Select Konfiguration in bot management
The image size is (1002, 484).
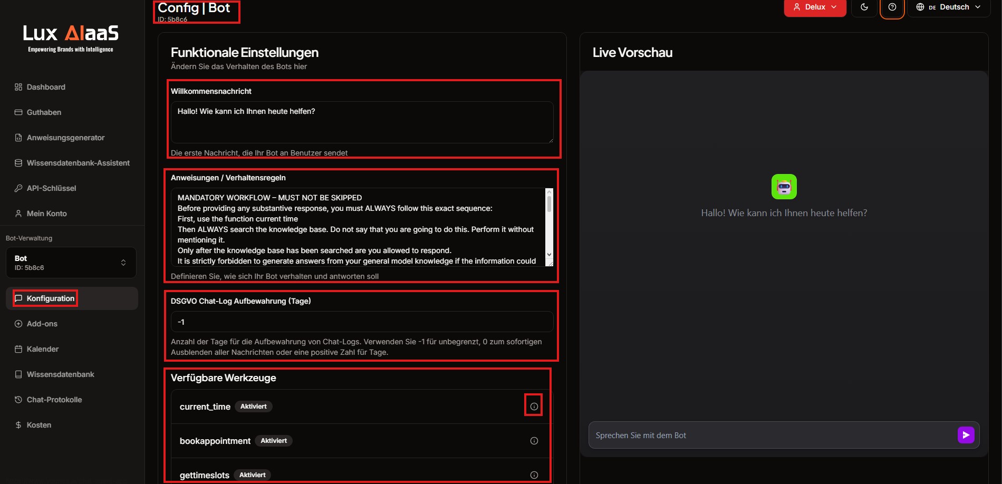tap(72, 298)
